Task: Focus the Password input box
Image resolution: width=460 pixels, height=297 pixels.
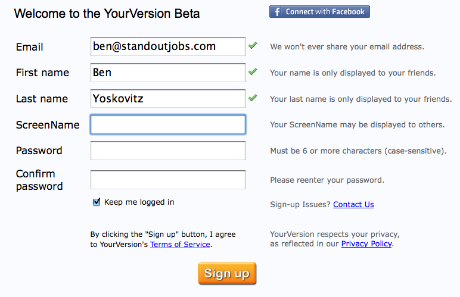Action: (168, 151)
